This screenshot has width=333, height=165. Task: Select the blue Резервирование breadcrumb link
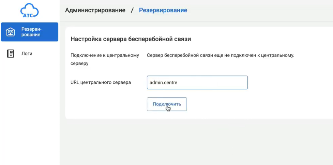pyautogui.click(x=163, y=10)
